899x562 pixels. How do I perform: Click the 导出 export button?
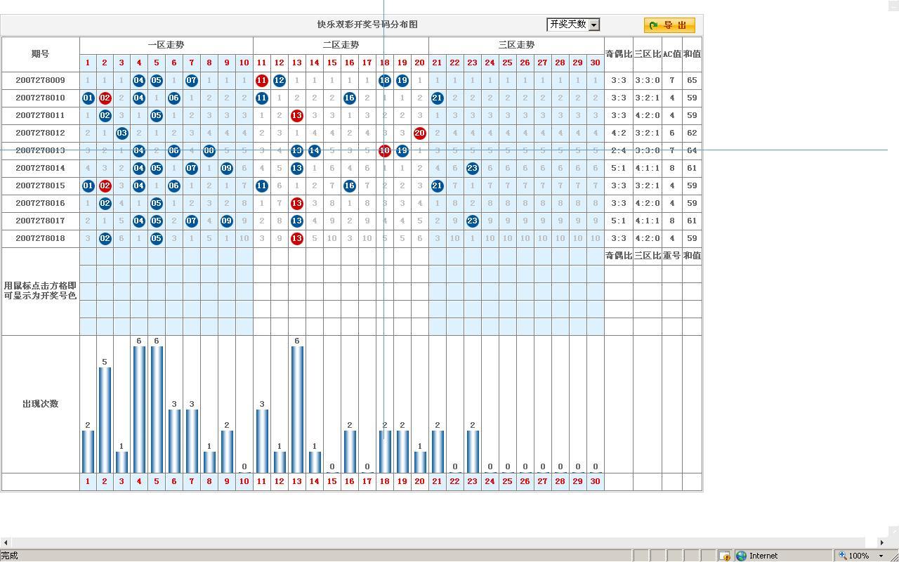[669, 25]
